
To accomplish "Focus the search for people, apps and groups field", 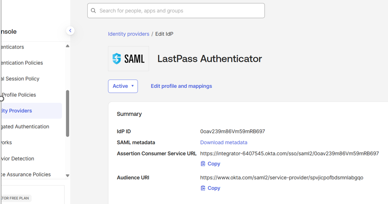I will click(x=180, y=11).
